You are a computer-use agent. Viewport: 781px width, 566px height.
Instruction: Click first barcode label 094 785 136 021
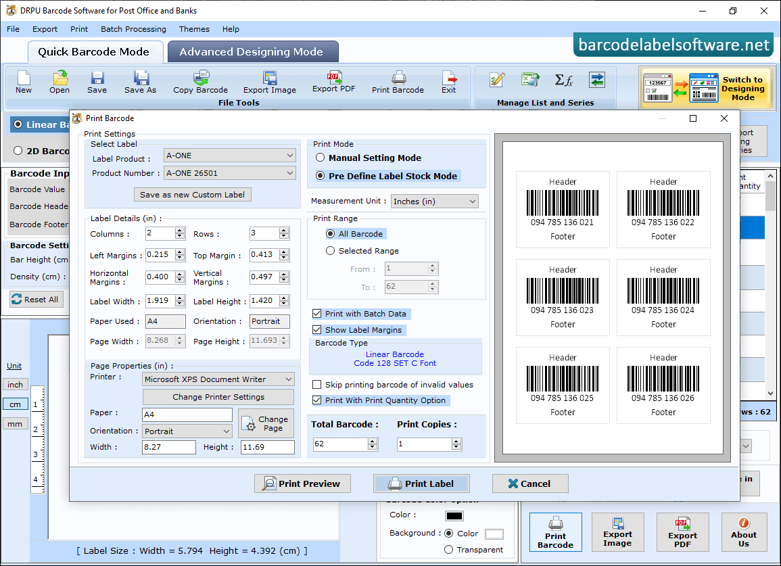[563, 209]
